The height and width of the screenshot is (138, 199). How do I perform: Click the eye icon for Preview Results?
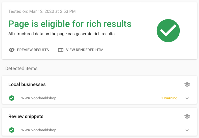tap(12, 50)
